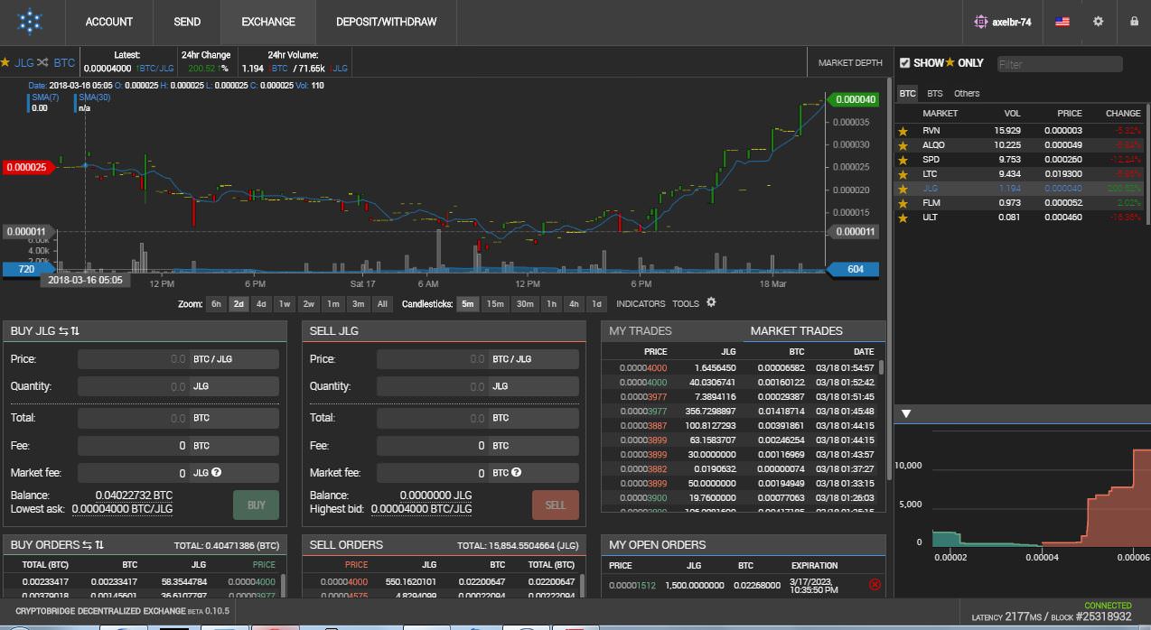Open the SEND page

tap(187, 22)
